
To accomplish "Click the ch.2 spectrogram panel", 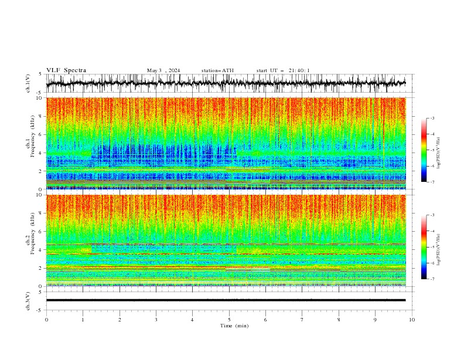I will (226, 241).
